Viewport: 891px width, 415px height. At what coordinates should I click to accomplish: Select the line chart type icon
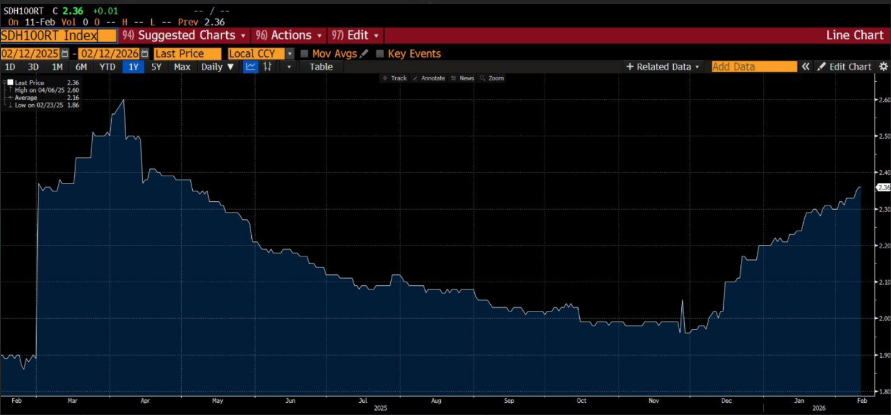pos(251,67)
